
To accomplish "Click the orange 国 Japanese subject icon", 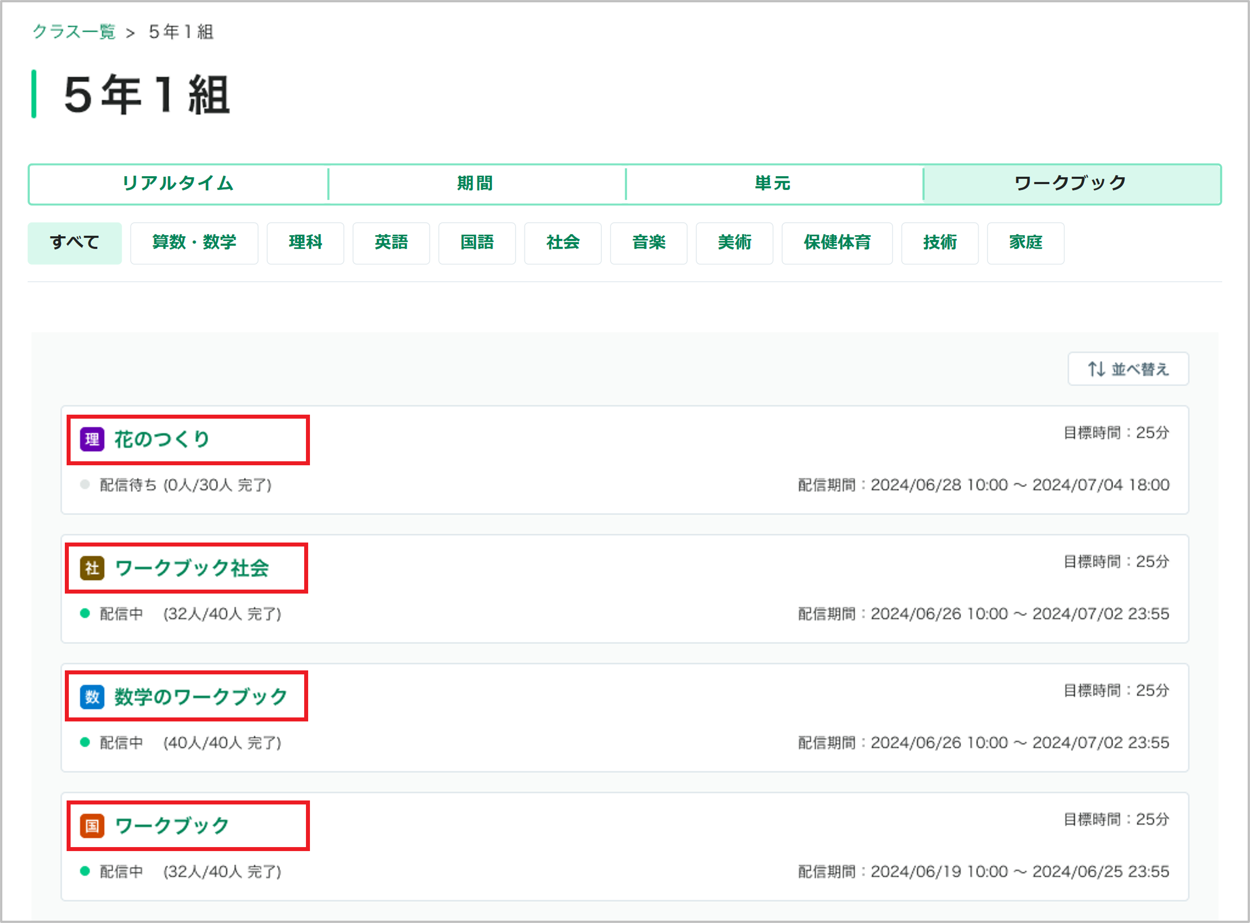I will coord(92,826).
